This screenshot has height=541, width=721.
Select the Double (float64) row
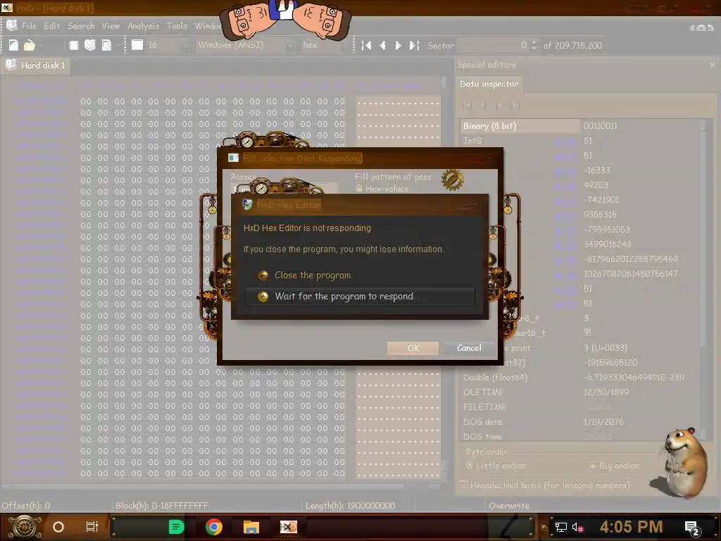coord(579,378)
